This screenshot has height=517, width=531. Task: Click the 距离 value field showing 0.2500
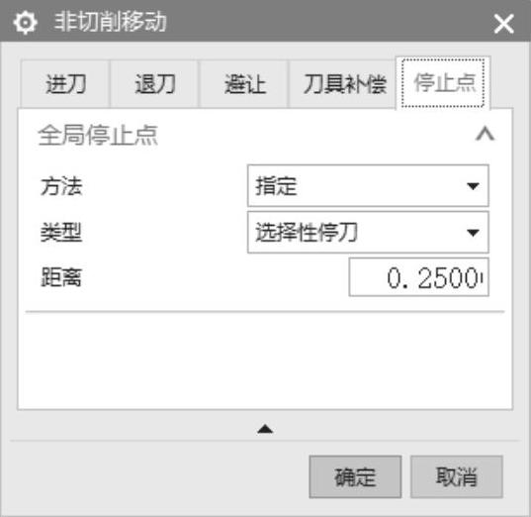[x=418, y=277]
